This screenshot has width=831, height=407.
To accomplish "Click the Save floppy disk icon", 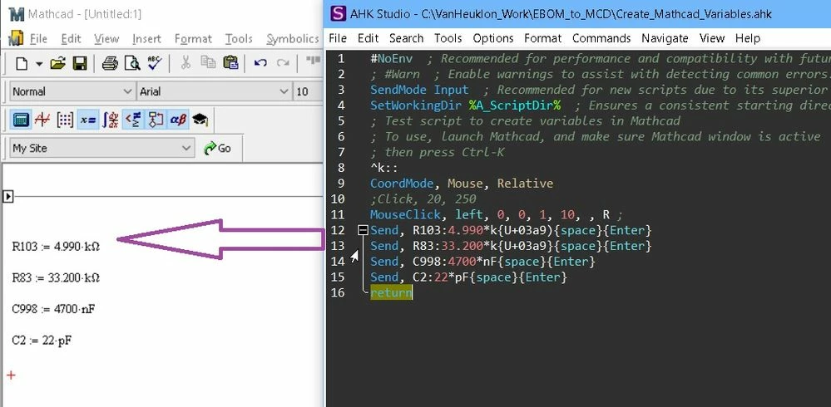I will pyautogui.click(x=80, y=64).
